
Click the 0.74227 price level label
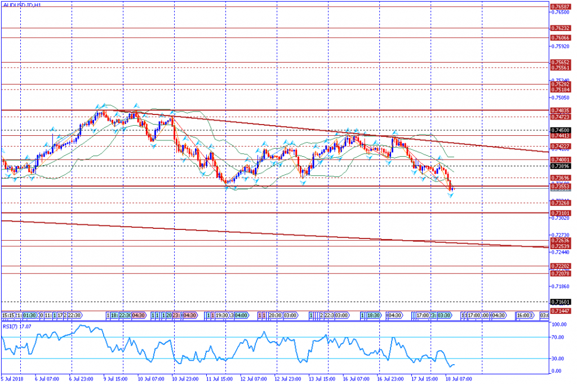click(x=561, y=147)
